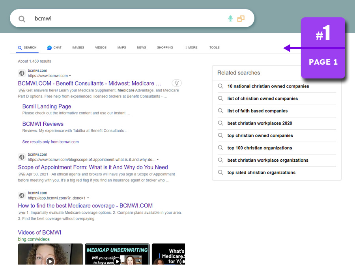The height and width of the screenshot is (276, 355).
Task: Click magnifier icon beside list of faith based
Action: click(x=220, y=111)
